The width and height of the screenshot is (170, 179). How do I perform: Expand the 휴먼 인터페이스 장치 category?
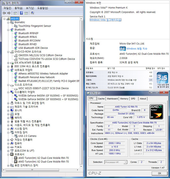coord(8,166)
